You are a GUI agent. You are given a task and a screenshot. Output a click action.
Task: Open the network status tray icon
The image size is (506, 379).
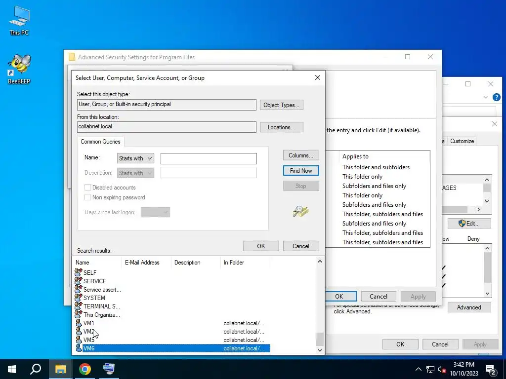tap(430, 369)
